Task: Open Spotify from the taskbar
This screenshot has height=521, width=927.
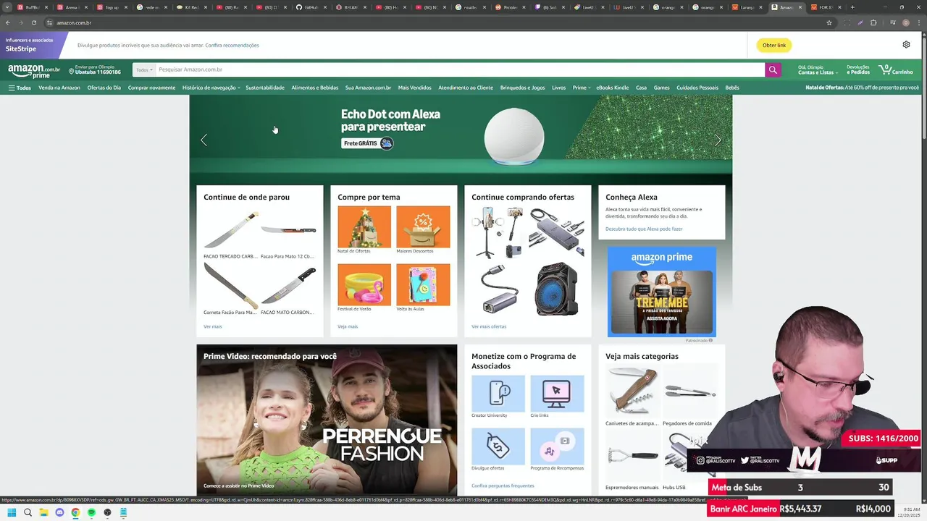Action: (91, 512)
